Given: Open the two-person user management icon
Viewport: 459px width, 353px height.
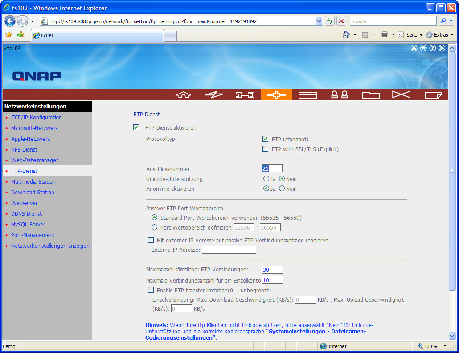Looking at the screenshot, I should pyautogui.click(x=339, y=94).
